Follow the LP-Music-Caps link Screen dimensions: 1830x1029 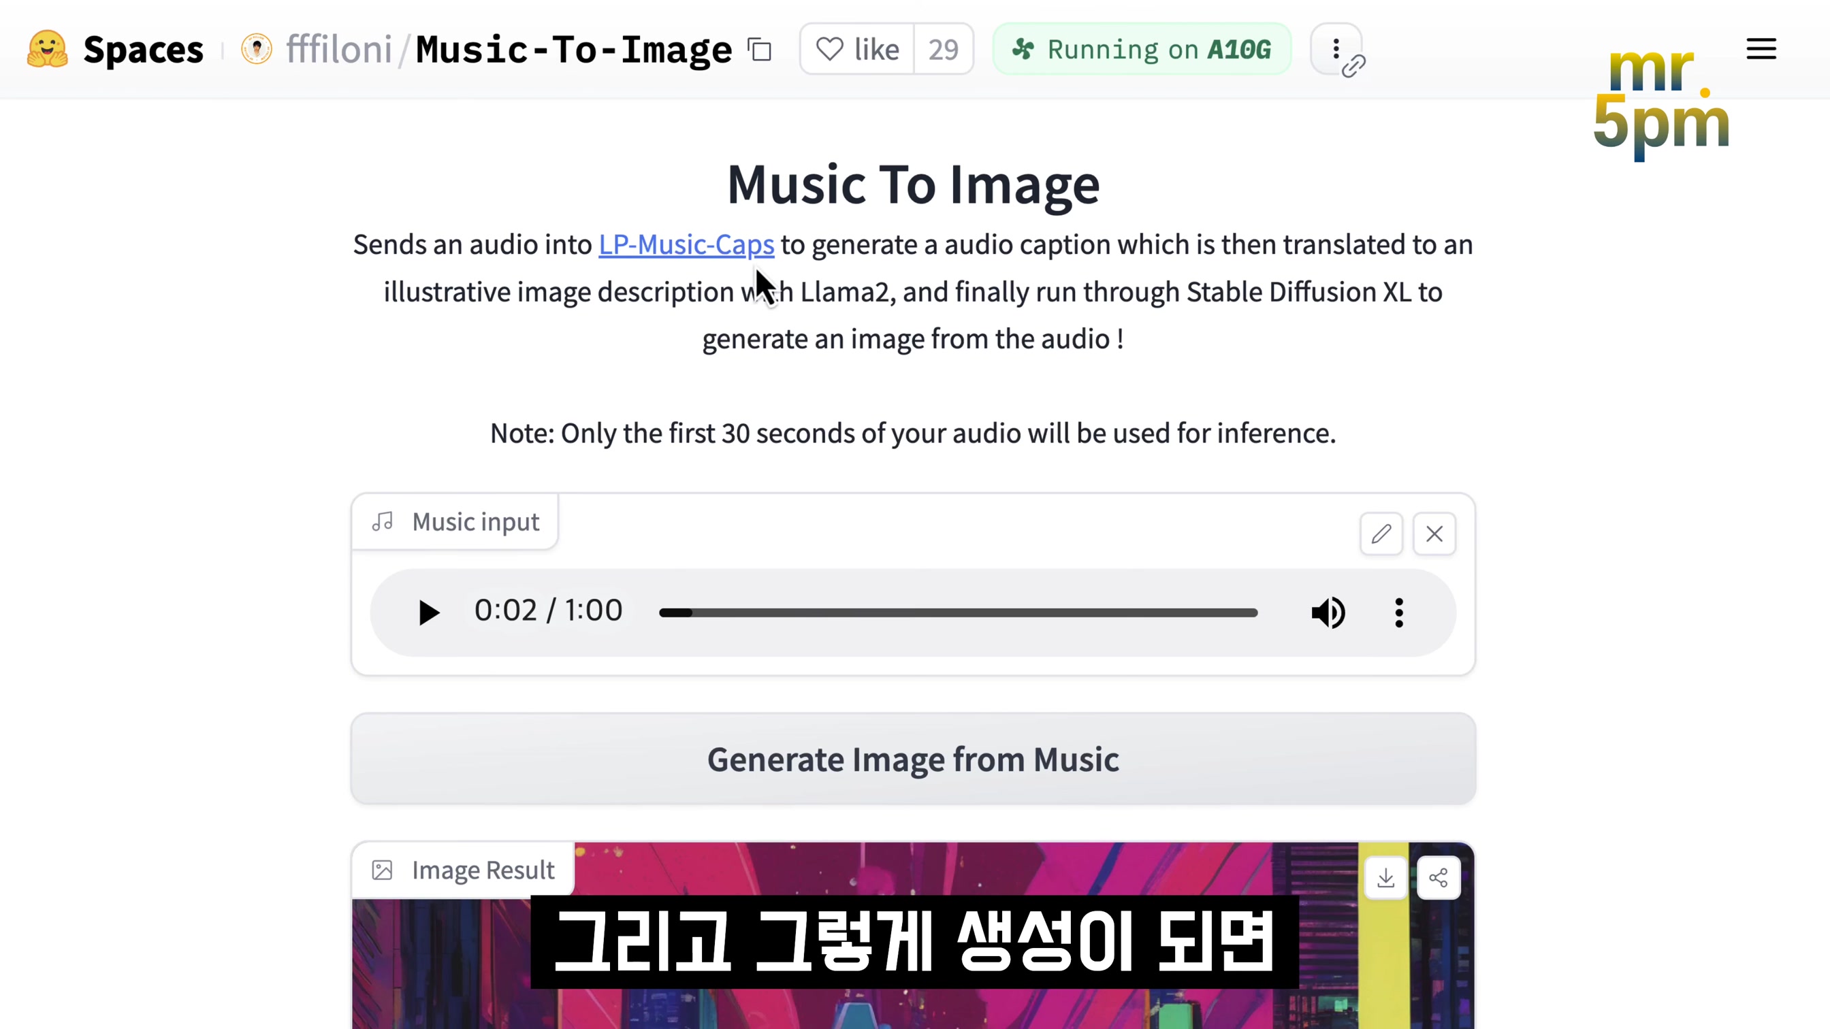pyautogui.click(x=686, y=244)
